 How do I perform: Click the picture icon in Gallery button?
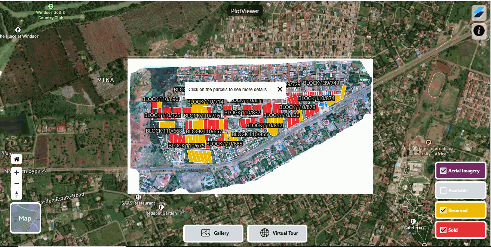point(205,233)
